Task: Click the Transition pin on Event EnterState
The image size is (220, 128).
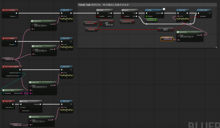Action: coord(16,16)
